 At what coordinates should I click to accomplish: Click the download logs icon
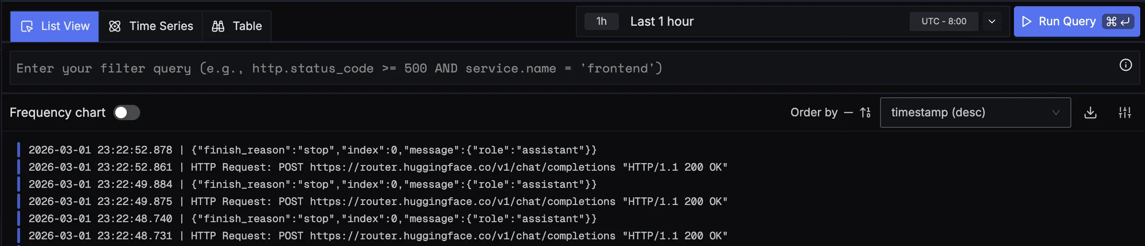[1090, 113]
